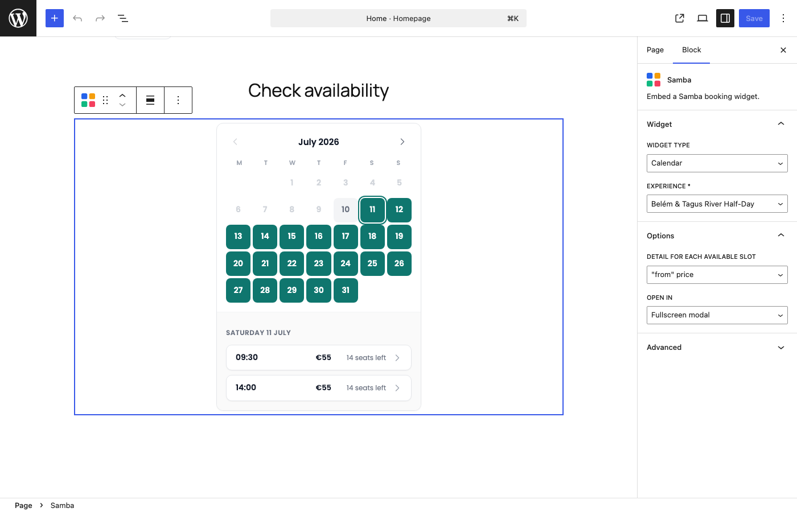Click the arrow on the 14:00 slot
This screenshot has width=797, height=512.
click(397, 388)
